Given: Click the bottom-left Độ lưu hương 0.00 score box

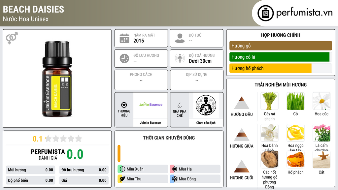Looking at the screenshot, I should coord(84,170).
